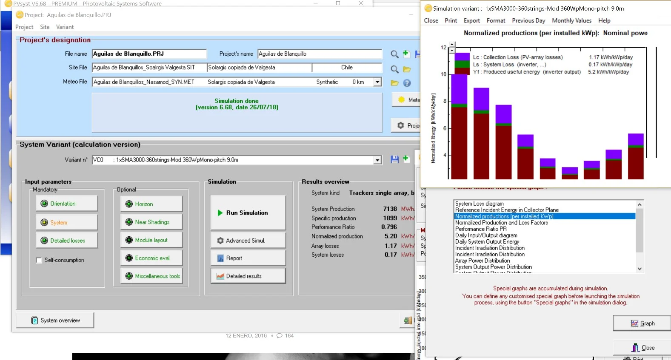Open the Variant menu
This screenshot has width=671, height=360.
(65, 27)
